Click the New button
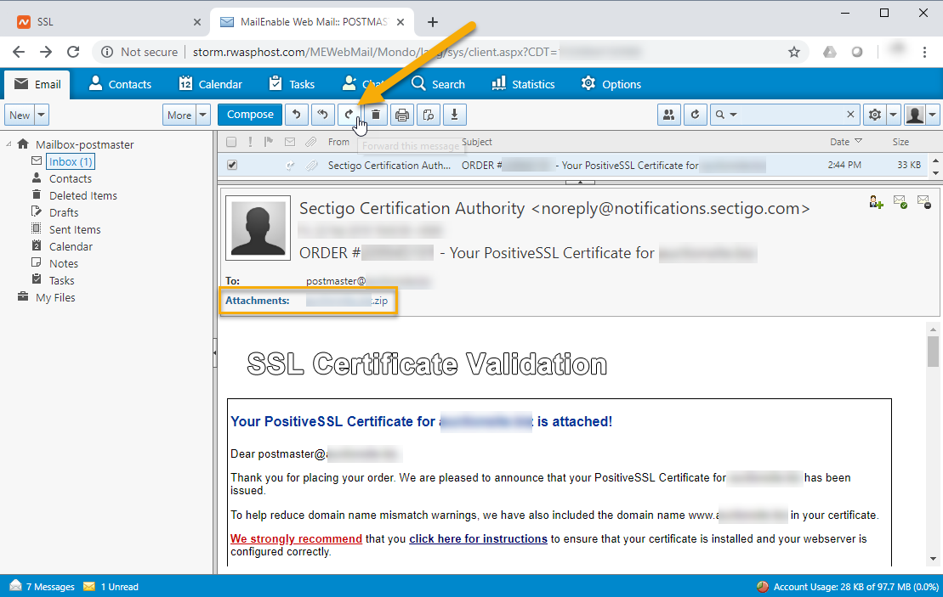This screenshot has width=943, height=597. 20,115
